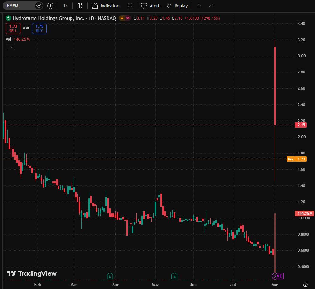Screen dimensions: 315x289
Task: Click the diamond icon beside the HYFM symbol
Action: tap(39, 6)
